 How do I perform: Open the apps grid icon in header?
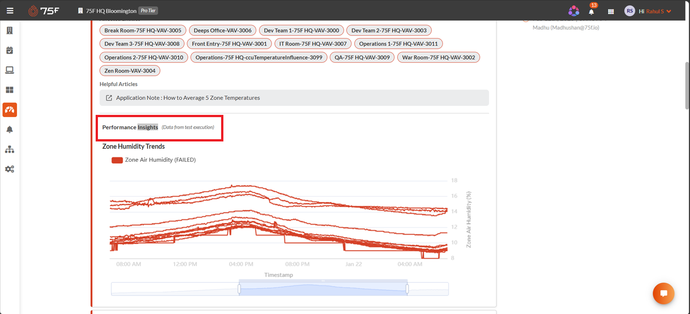[611, 11]
